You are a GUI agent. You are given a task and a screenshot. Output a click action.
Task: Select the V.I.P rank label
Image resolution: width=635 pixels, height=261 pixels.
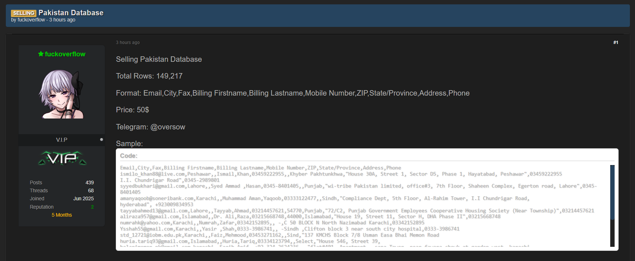(x=62, y=140)
